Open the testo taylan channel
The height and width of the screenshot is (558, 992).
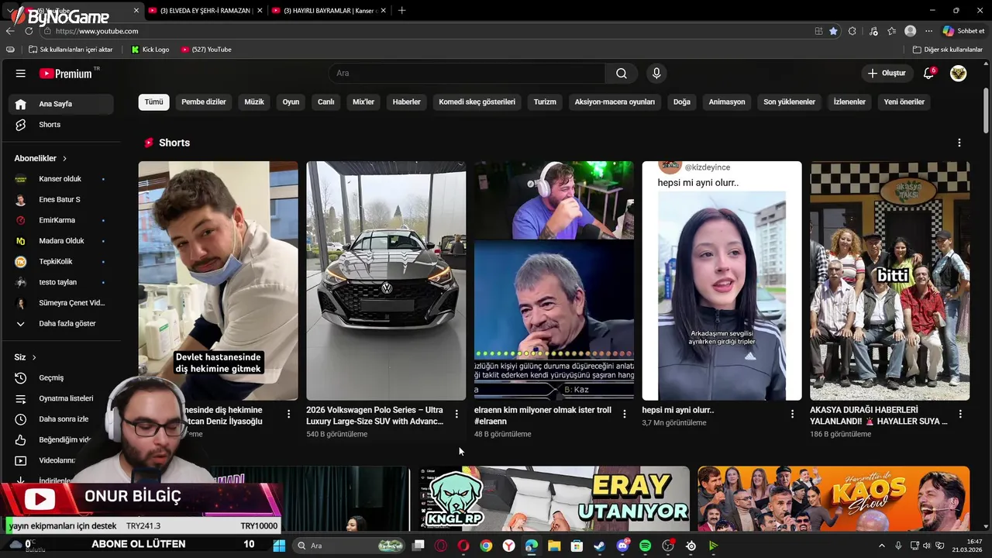[x=60, y=282]
